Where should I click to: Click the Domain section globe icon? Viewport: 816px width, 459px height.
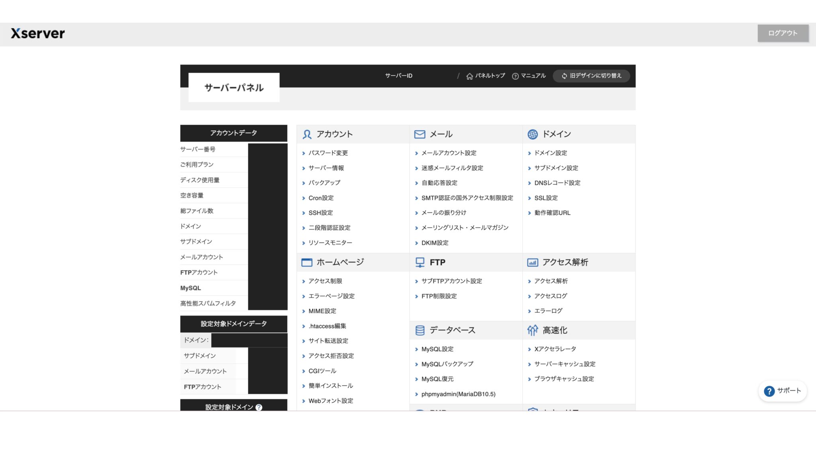point(532,134)
